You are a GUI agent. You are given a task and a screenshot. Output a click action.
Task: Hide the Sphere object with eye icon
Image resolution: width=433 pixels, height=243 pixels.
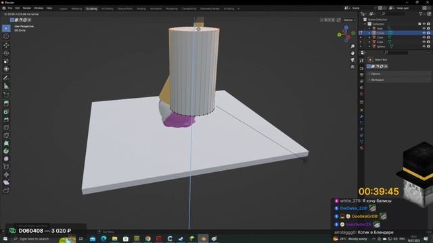(424, 47)
